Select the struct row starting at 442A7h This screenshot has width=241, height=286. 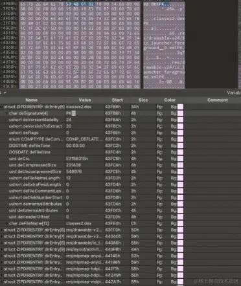tap(120, 281)
